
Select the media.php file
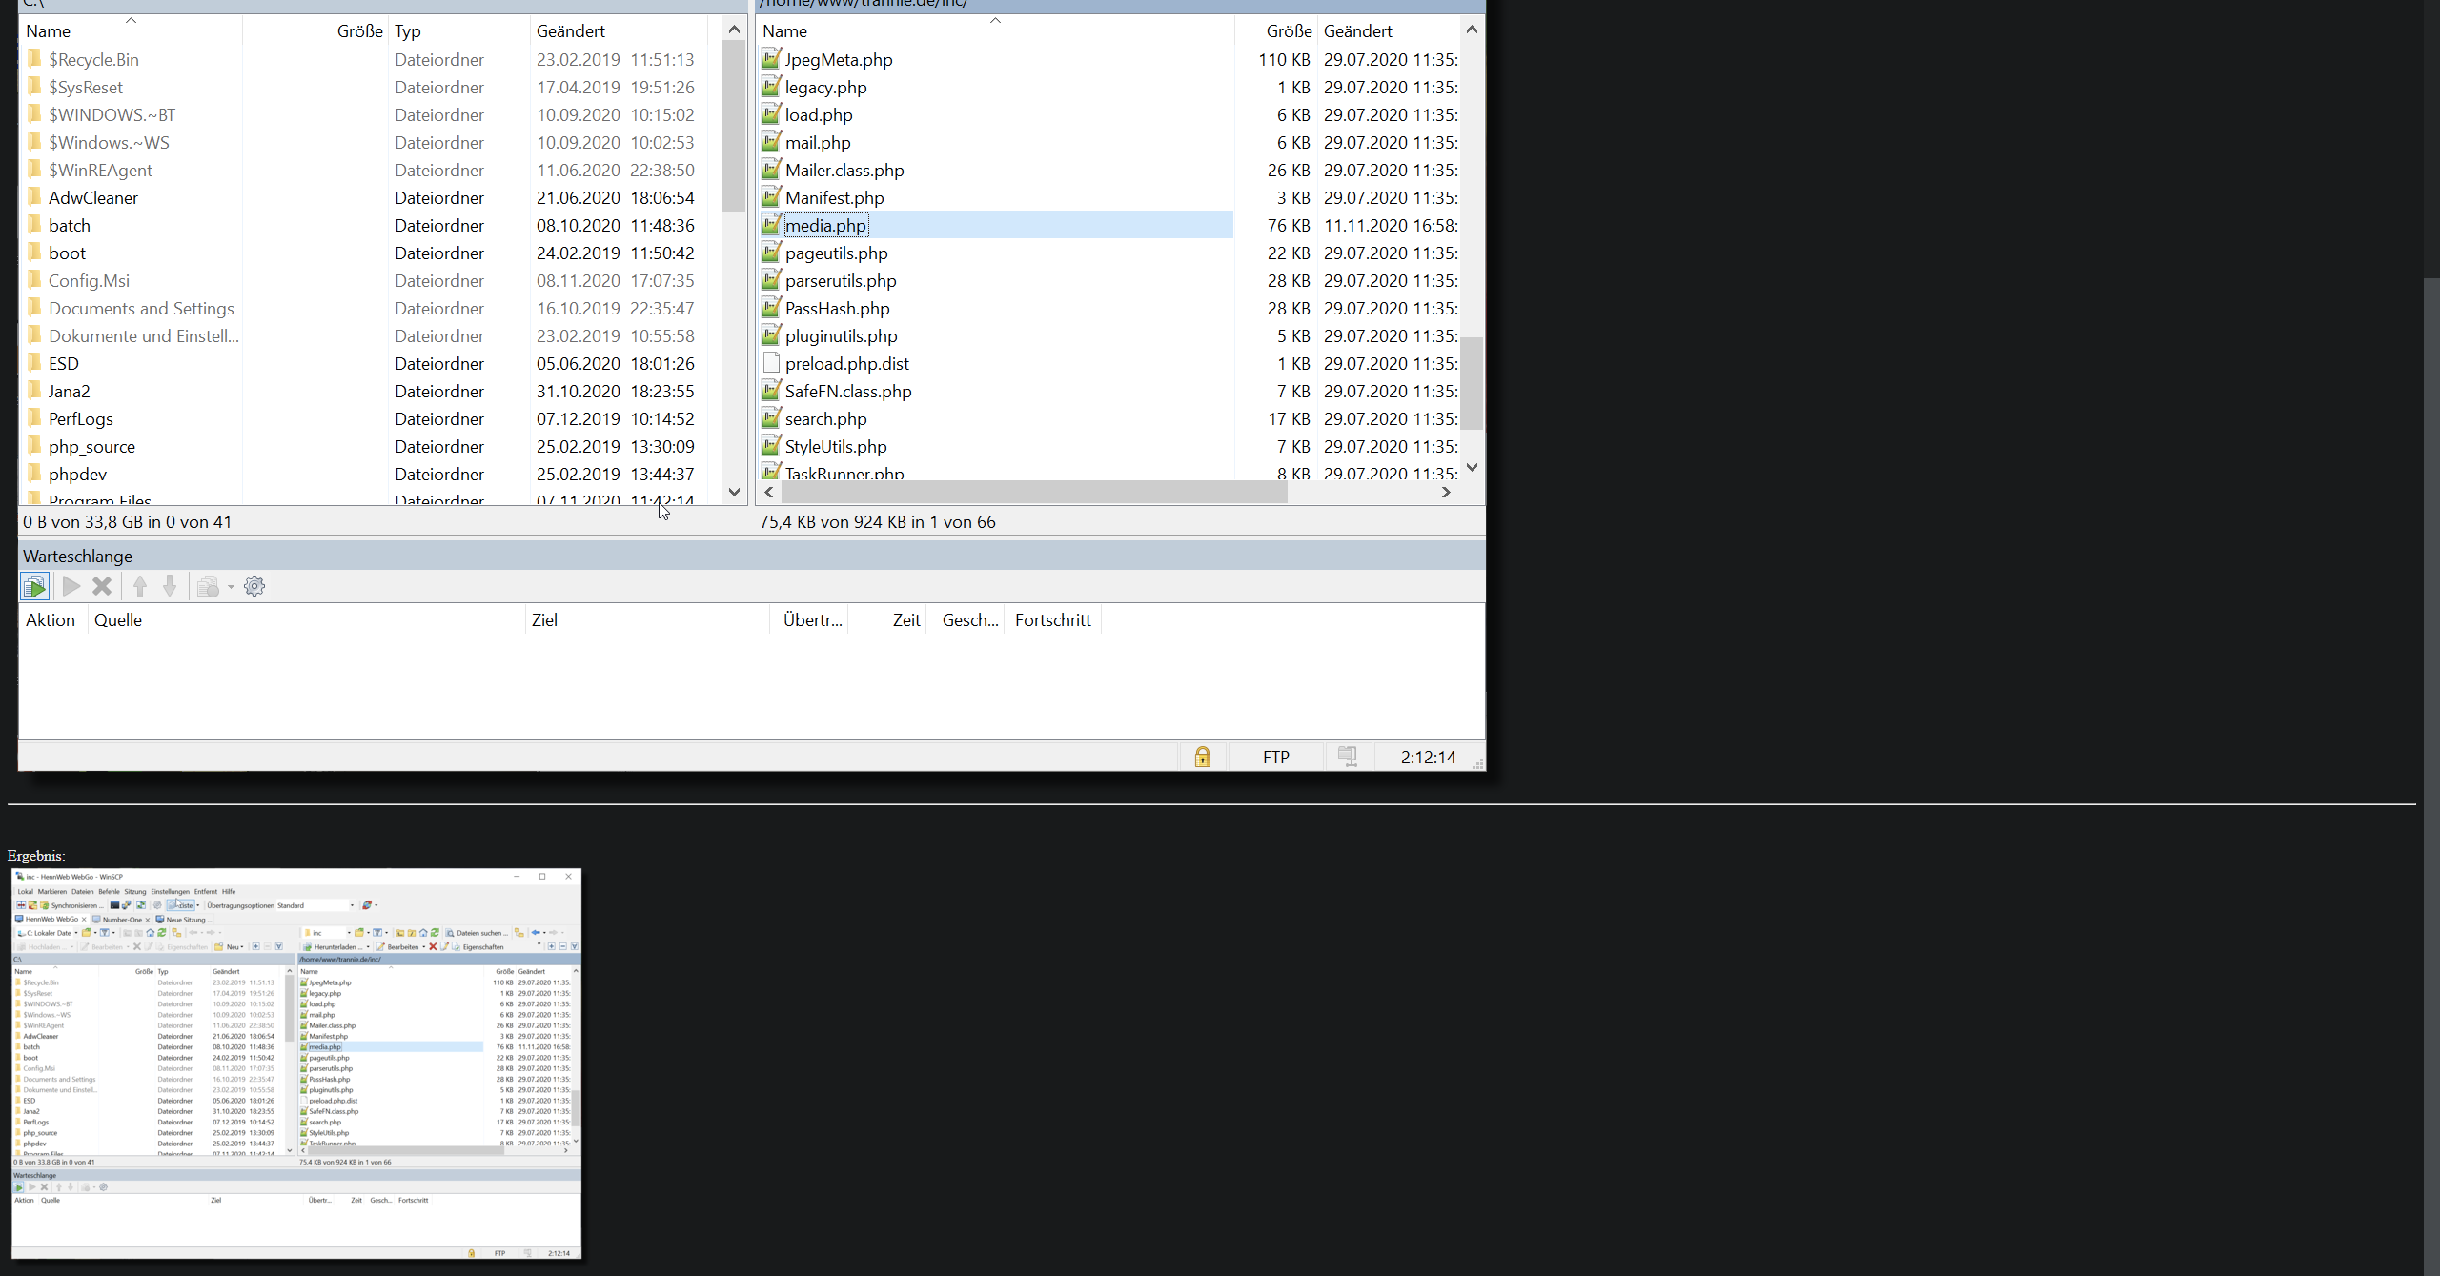pyautogui.click(x=825, y=226)
